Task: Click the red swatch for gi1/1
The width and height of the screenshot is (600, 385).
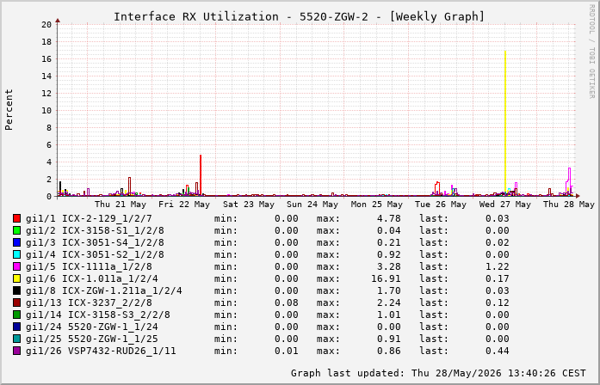Action: 16,218
